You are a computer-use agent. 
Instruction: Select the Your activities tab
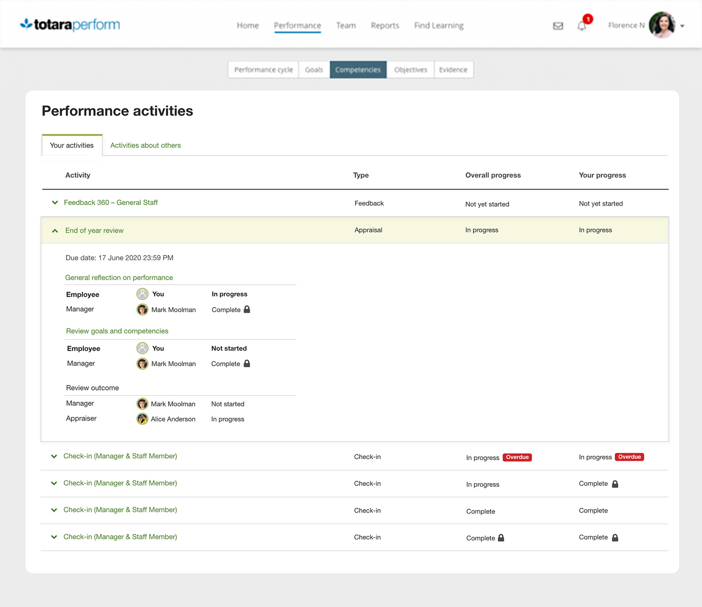click(72, 145)
